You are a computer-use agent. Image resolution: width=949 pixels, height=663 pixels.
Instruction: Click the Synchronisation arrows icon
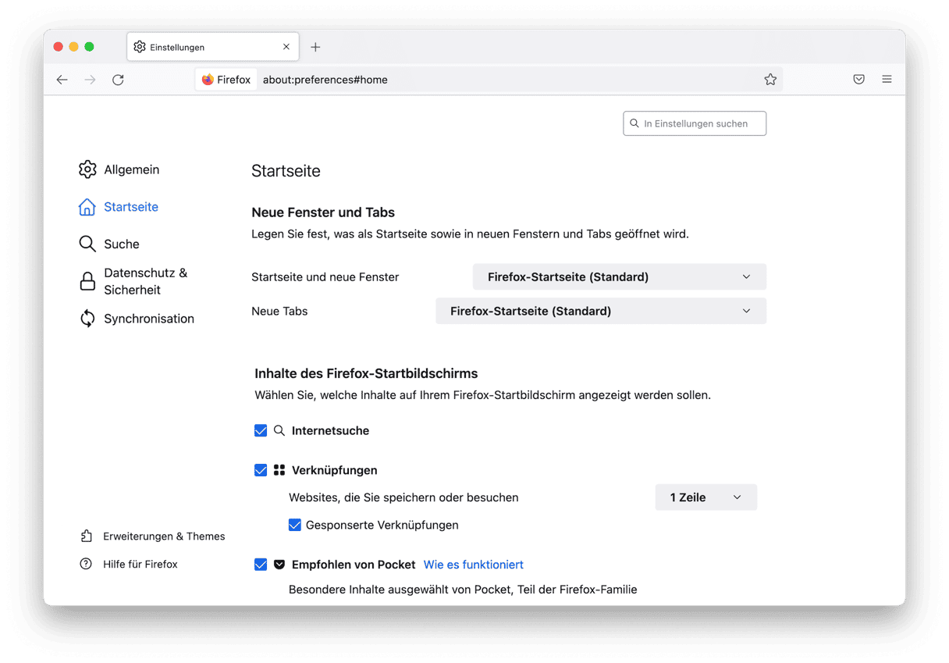(87, 319)
